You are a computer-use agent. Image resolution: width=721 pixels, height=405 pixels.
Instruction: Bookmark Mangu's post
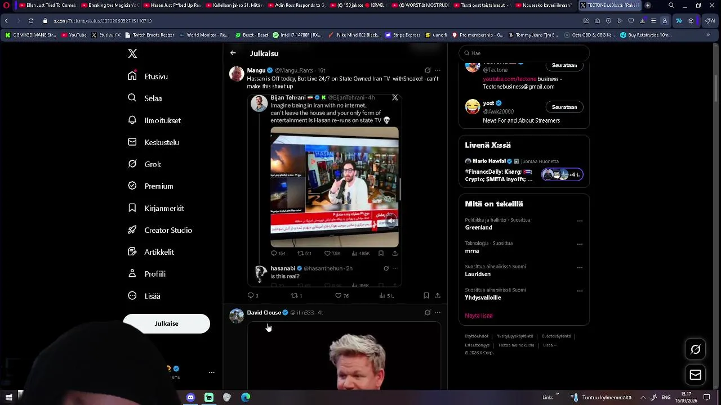[426, 295]
